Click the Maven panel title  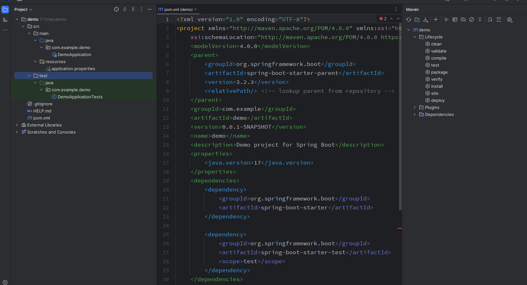point(412,9)
